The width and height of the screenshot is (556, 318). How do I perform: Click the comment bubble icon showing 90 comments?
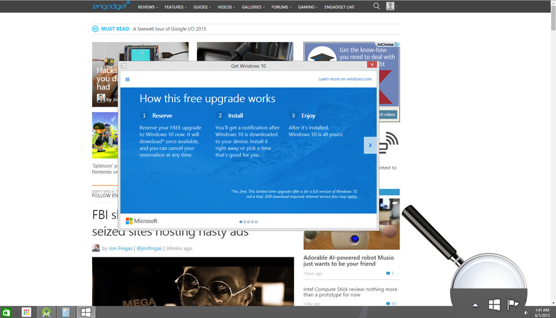tap(388, 304)
